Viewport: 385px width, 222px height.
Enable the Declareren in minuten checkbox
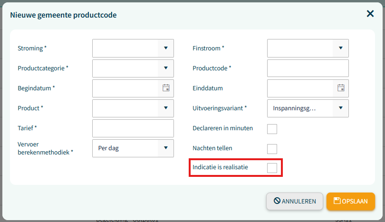272,129
